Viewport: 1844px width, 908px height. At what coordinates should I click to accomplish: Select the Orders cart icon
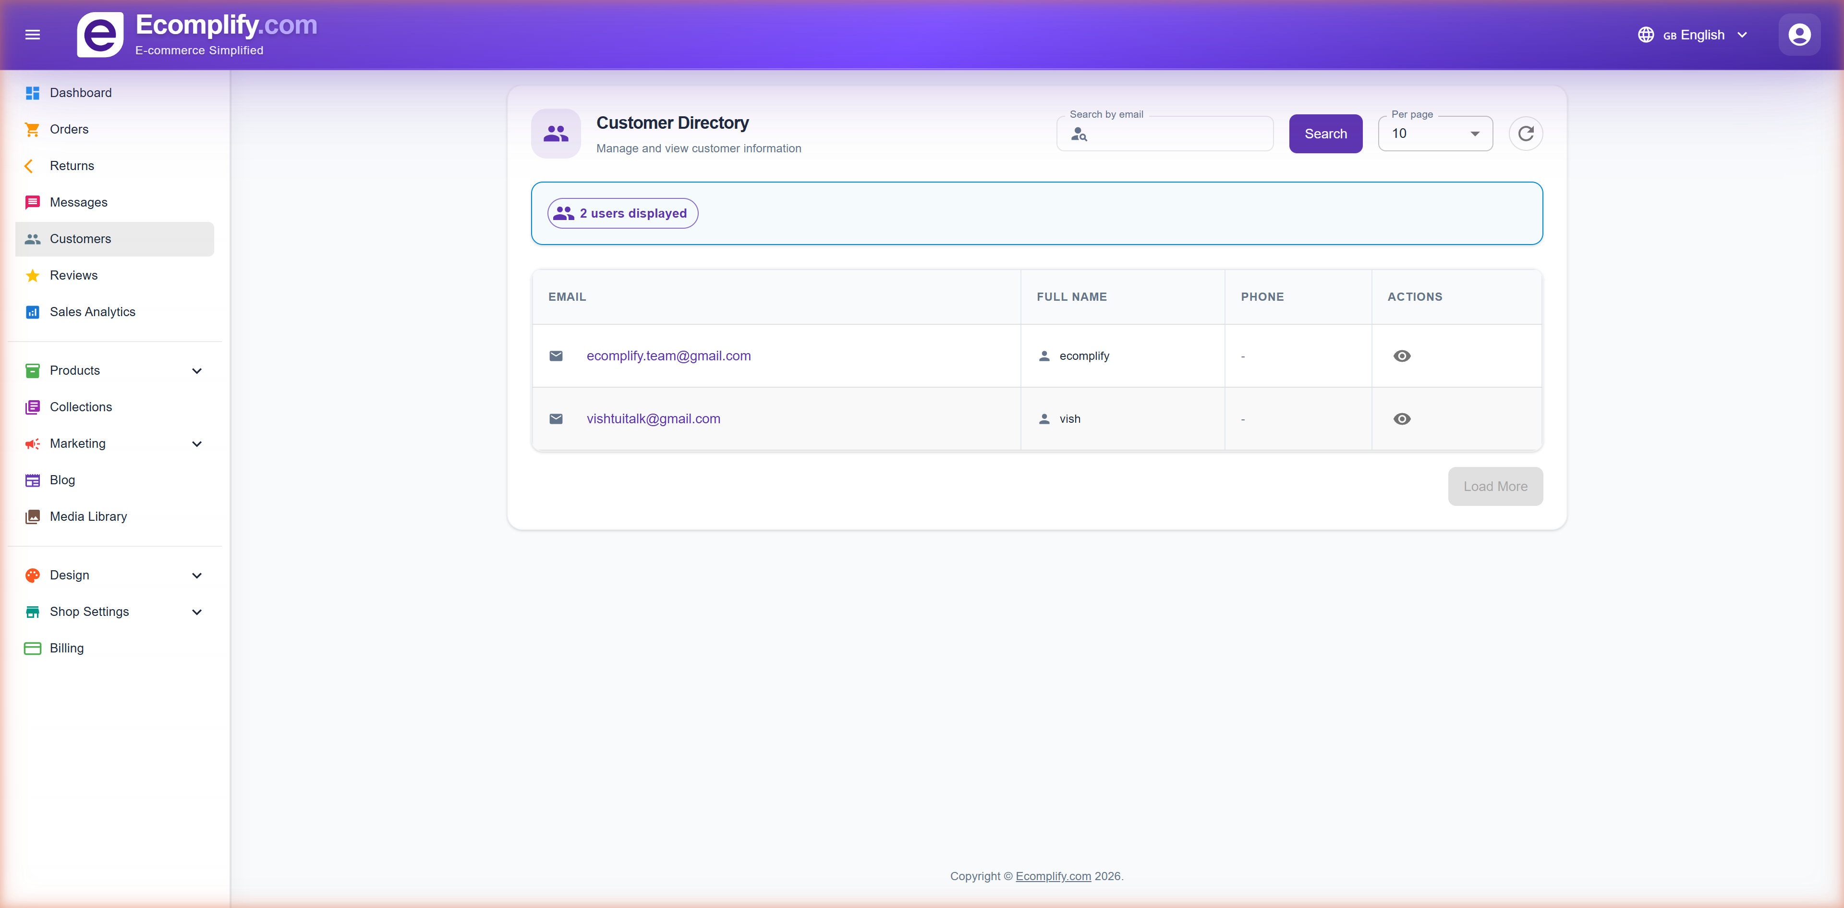pyautogui.click(x=33, y=129)
